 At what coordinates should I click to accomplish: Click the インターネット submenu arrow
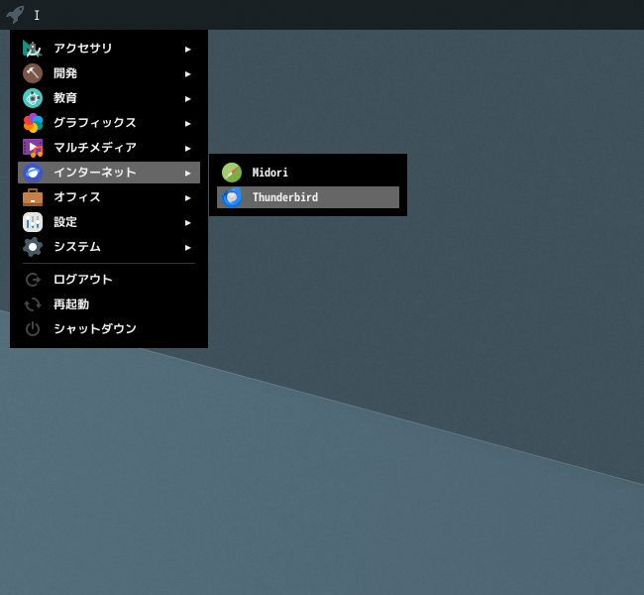[x=187, y=174]
